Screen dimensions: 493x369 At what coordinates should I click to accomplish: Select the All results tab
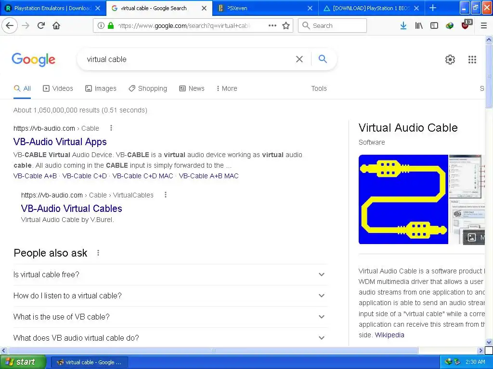pyautogui.click(x=22, y=88)
